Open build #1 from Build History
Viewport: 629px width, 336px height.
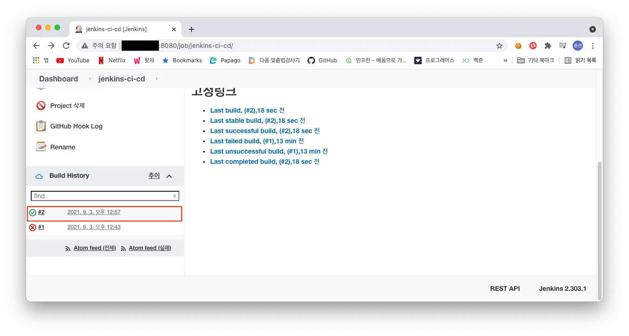coord(41,227)
